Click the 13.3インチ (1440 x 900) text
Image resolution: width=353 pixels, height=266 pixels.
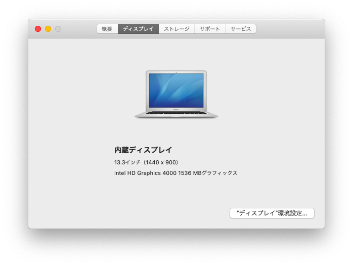pyautogui.click(x=146, y=162)
